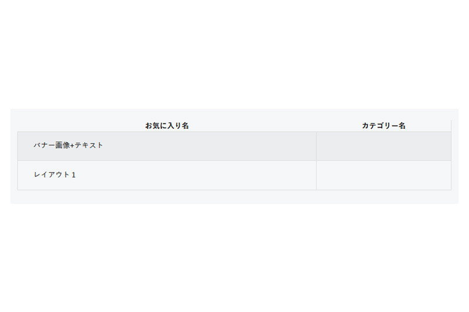Select the レイアウト1 favorite
Image resolution: width=469 pixels, height=312 pixels.
[x=55, y=175]
